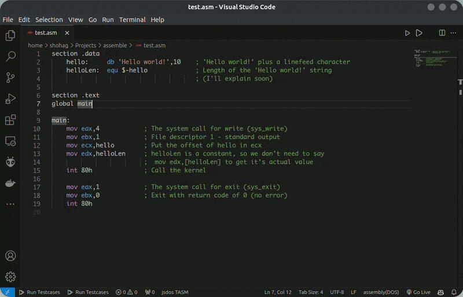The width and height of the screenshot is (463, 297).
Task: Expand additional activity bar views ellipsis
Action: [x=10, y=204]
